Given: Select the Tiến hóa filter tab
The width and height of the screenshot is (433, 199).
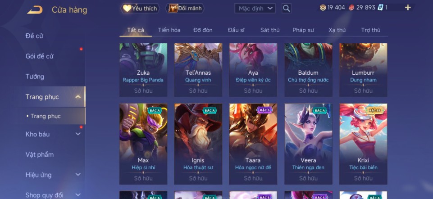Looking at the screenshot, I should pos(169,30).
